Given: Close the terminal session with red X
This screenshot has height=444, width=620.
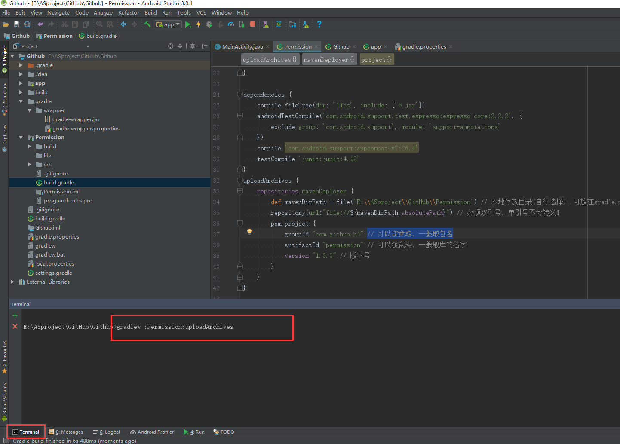Looking at the screenshot, I should click(15, 326).
